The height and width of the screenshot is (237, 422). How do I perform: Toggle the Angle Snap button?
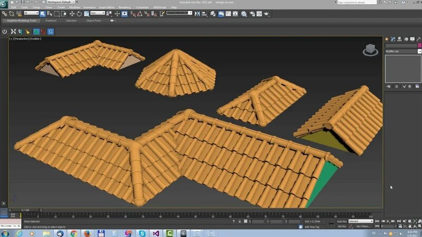click(140, 14)
